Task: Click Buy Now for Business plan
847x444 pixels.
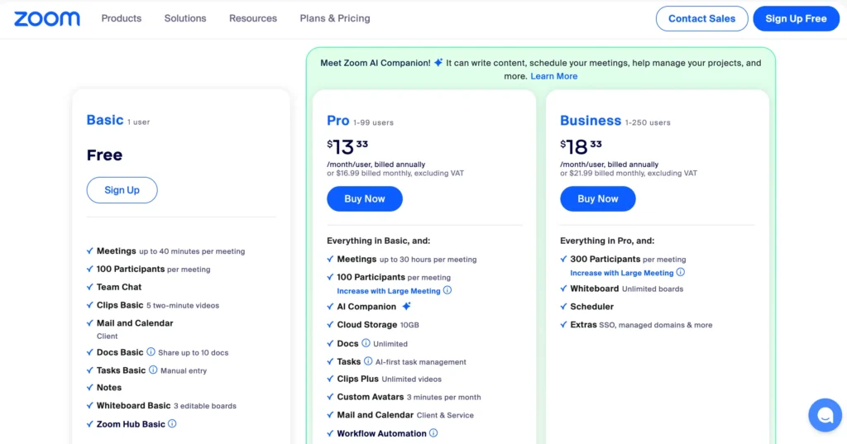Action: coord(598,198)
